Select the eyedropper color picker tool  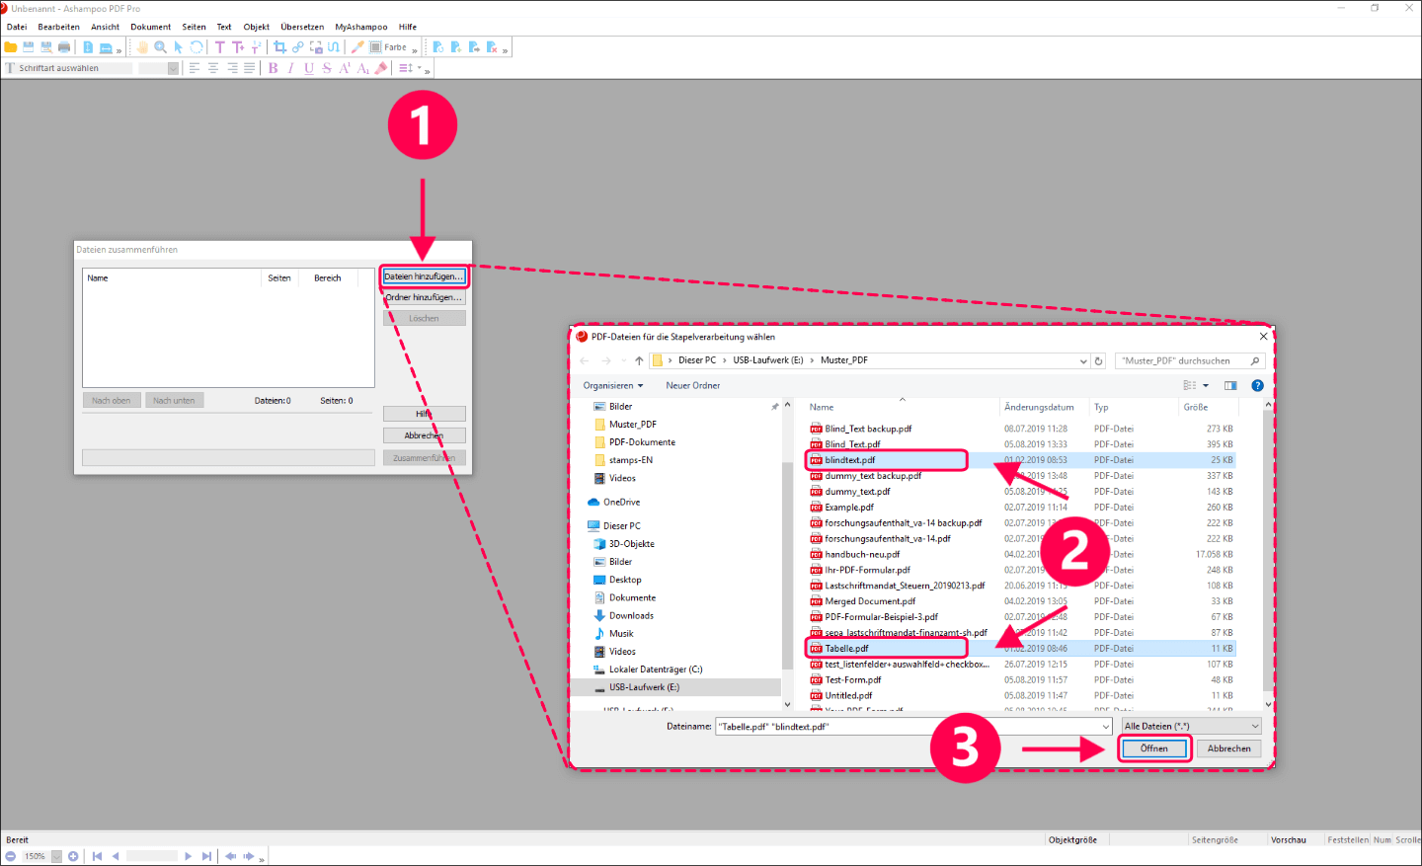click(357, 47)
